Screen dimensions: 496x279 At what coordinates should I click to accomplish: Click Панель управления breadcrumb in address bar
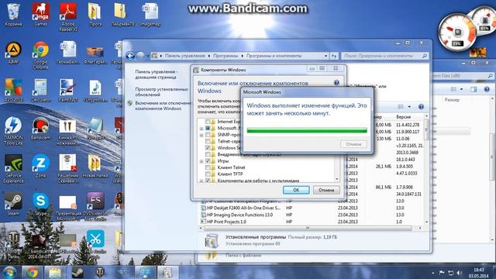coord(185,56)
